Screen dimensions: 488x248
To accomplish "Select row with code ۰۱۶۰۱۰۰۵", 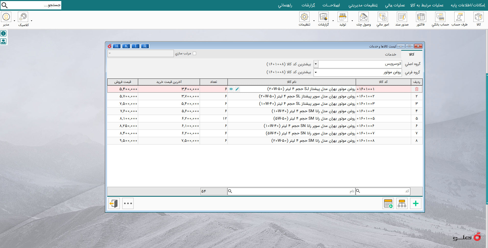I will click(265, 119).
